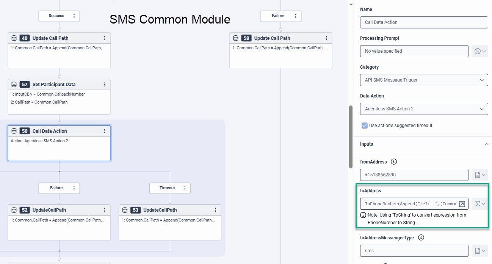Open toAddress expression in large editor

click(462, 204)
